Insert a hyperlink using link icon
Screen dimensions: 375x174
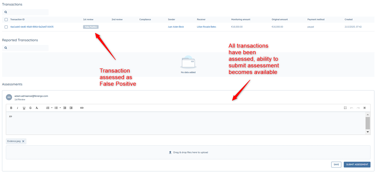tap(82, 108)
